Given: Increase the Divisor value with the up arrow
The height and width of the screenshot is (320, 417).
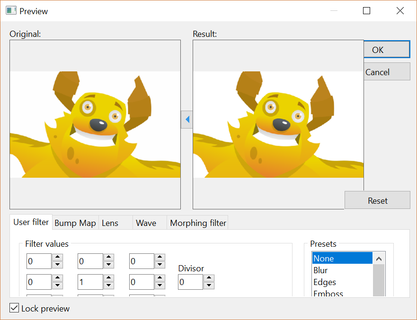Looking at the screenshot, I should [x=209, y=278].
